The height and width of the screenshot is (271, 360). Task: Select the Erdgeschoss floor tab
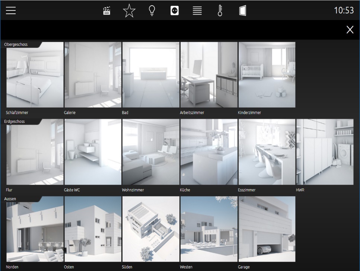15,121
